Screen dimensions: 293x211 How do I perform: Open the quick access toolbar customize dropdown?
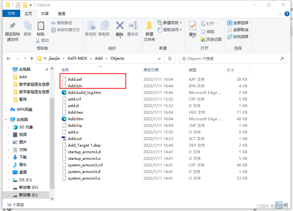[31, 5]
